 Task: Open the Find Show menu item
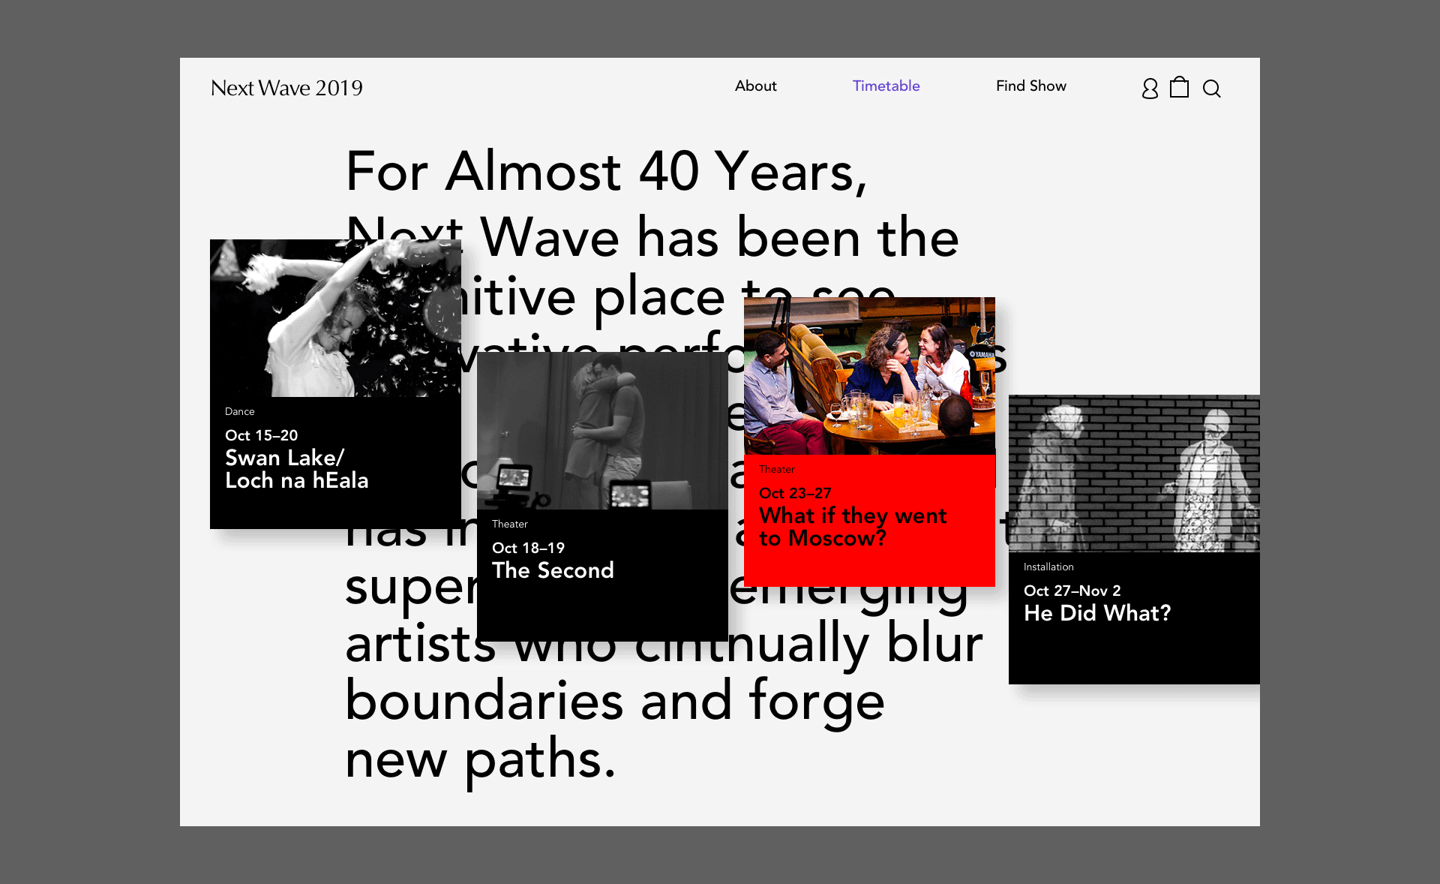point(1030,86)
